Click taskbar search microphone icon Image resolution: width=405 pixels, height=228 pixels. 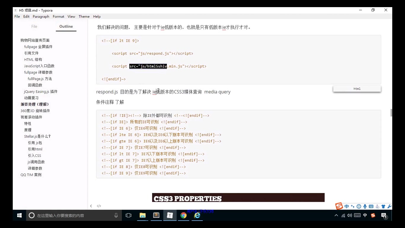click(116, 216)
